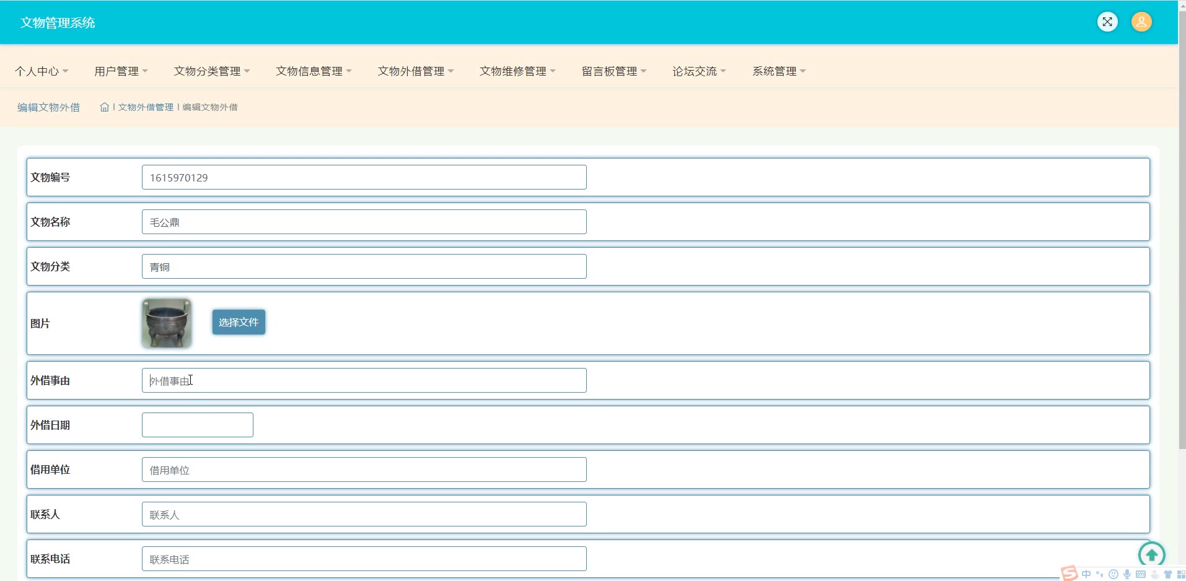Click the back-to-top arrow button

click(1152, 554)
